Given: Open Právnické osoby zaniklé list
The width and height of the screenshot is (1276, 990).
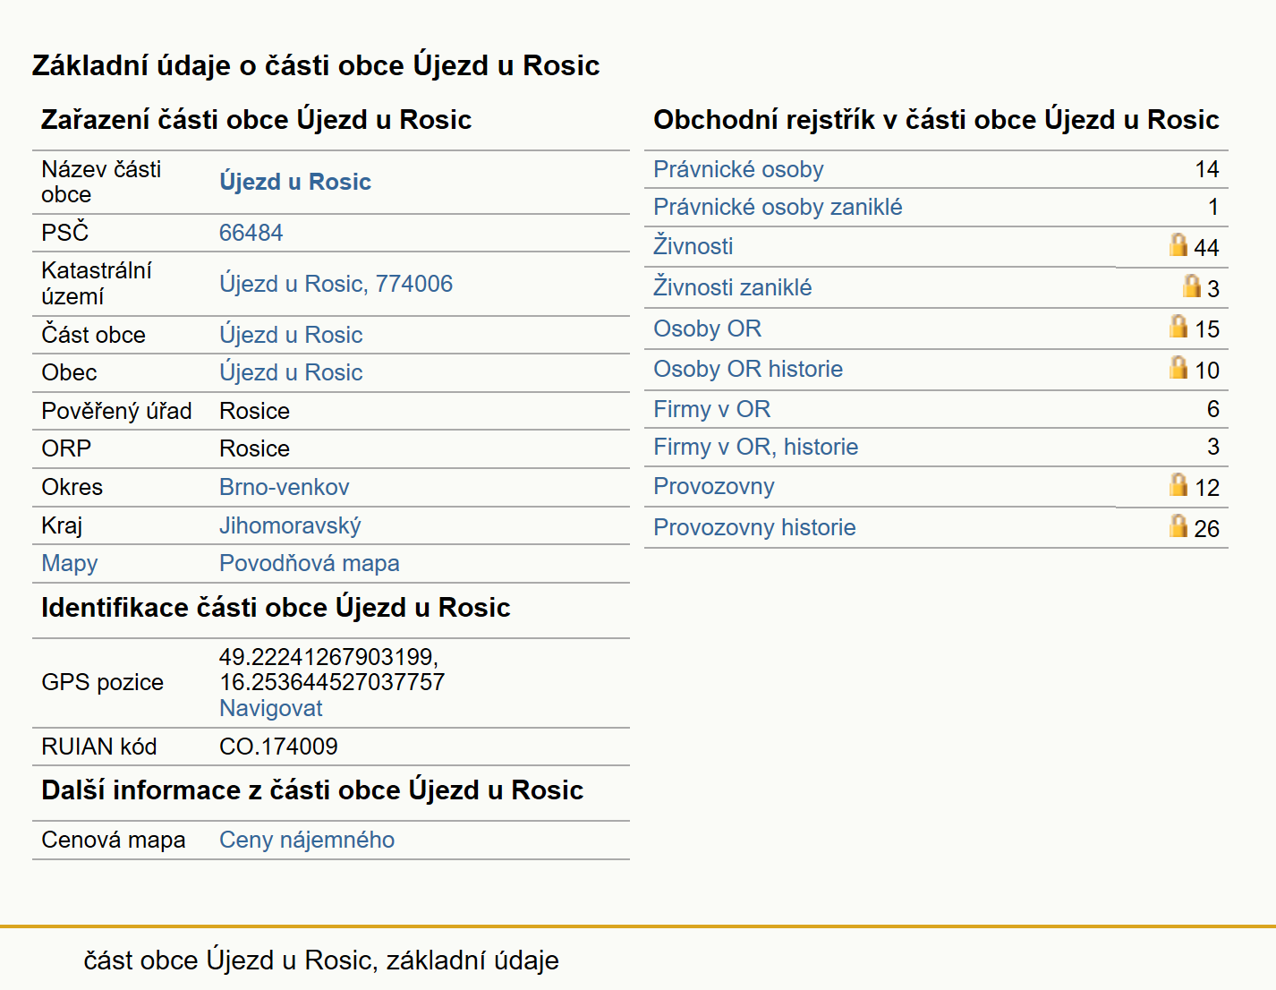Looking at the screenshot, I should tap(778, 207).
